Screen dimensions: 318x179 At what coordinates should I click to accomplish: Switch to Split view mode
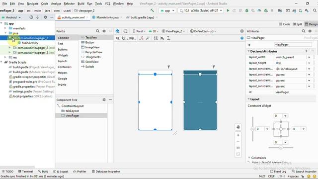(x=298, y=24)
